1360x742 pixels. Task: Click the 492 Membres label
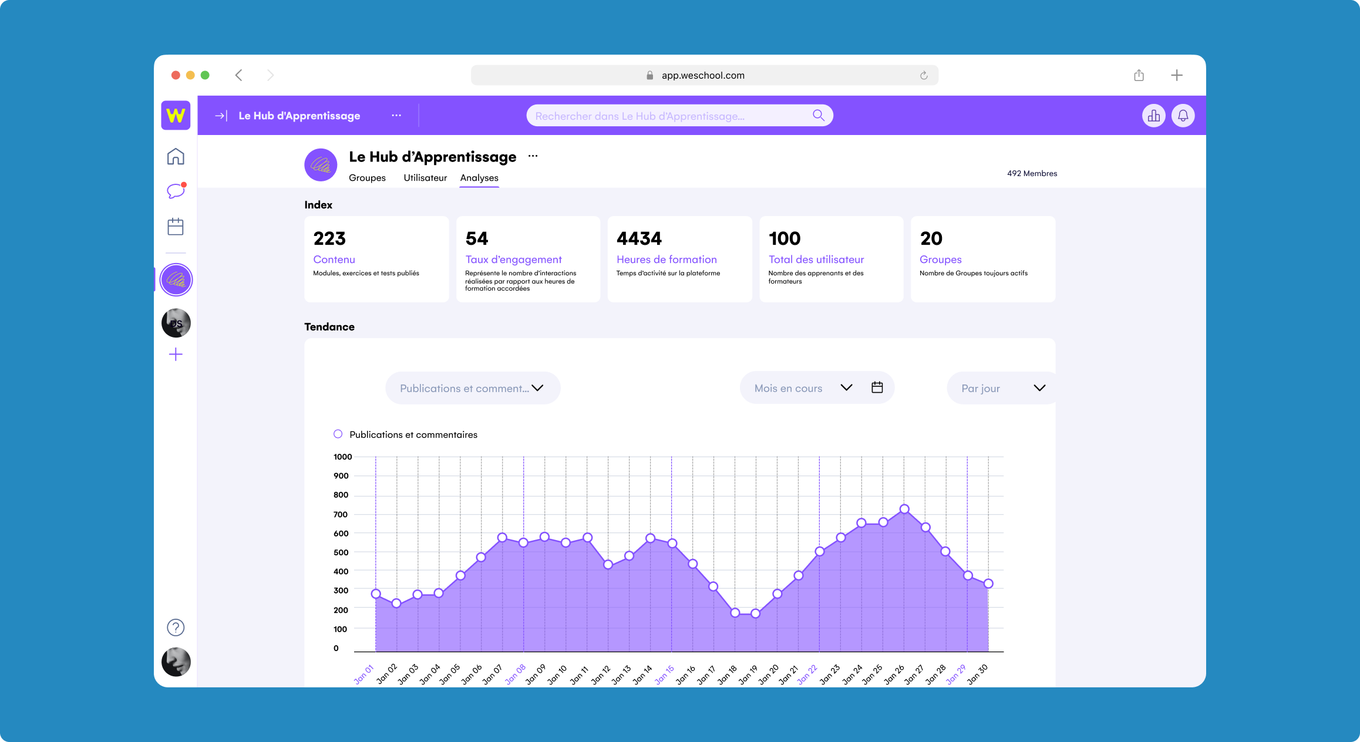pyautogui.click(x=1032, y=173)
